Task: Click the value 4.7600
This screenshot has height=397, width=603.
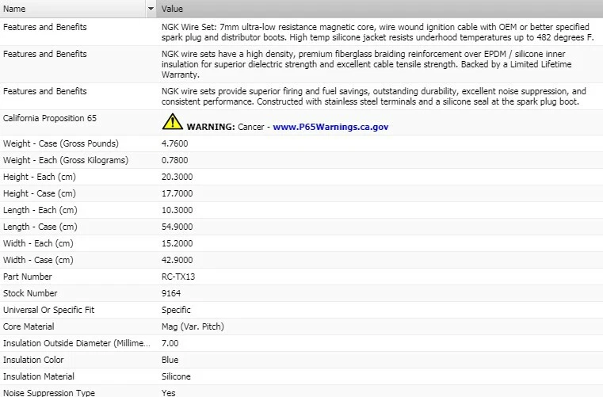Action: point(174,143)
